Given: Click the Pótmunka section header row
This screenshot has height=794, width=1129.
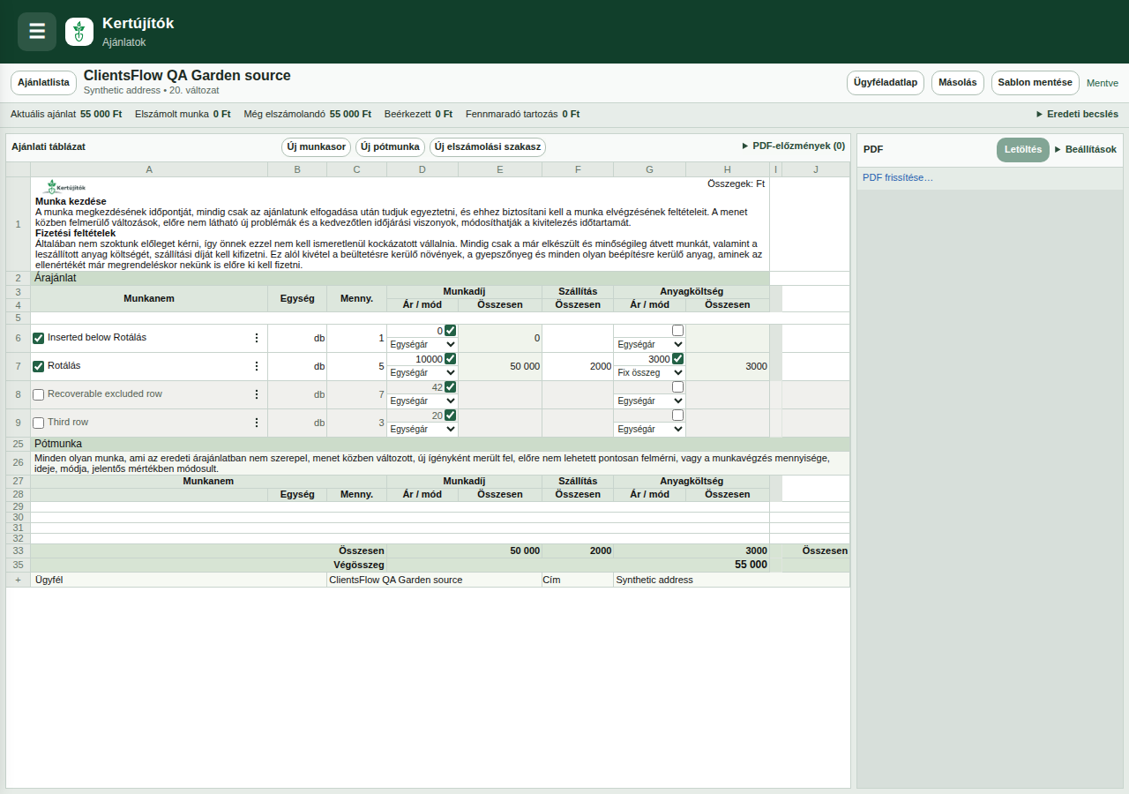Looking at the screenshot, I should (x=440, y=444).
